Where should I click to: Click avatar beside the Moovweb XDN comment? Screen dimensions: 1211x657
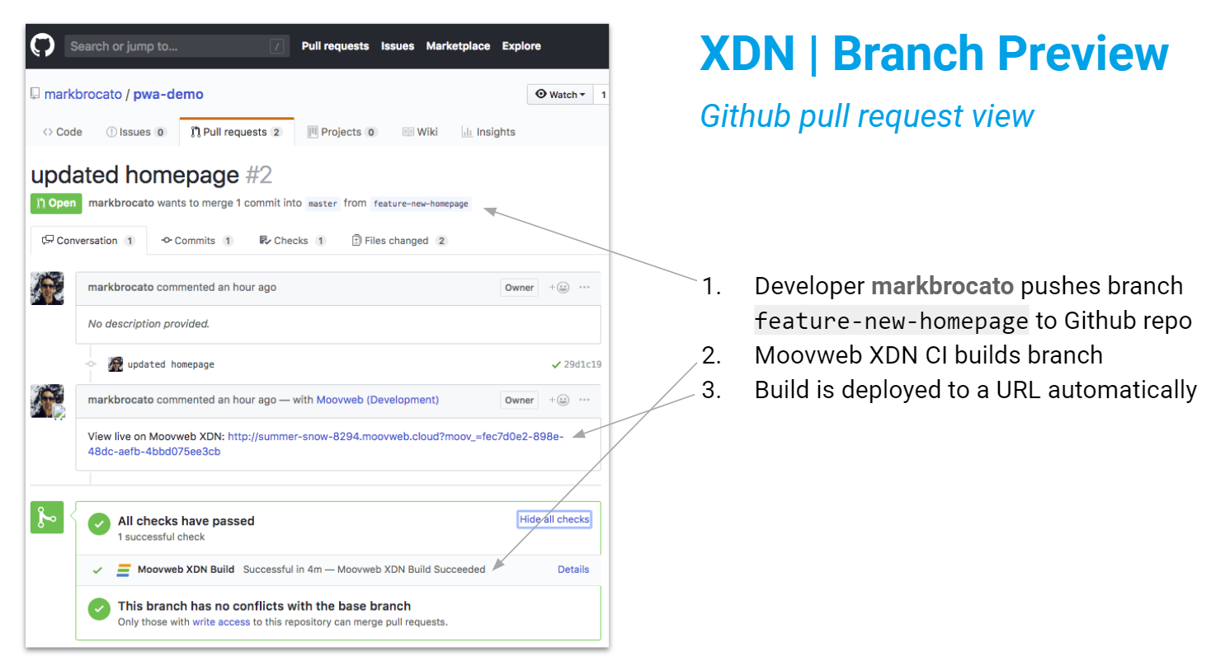tap(47, 401)
